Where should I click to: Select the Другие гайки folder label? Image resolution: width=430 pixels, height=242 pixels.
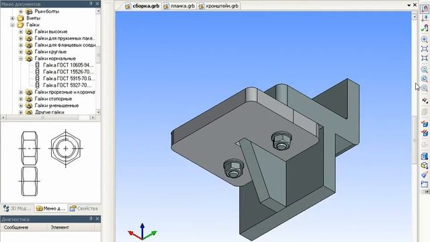click(49, 112)
